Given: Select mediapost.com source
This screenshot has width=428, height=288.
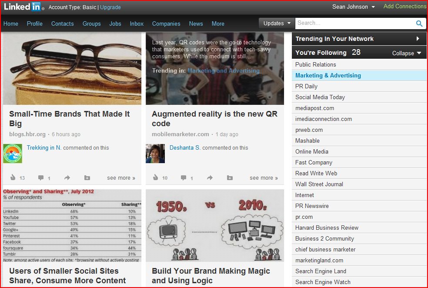Looking at the screenshot, I should tap(359, 108).
